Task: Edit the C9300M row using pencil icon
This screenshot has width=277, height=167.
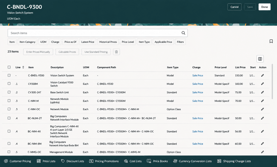Action: tap(263, 84)
